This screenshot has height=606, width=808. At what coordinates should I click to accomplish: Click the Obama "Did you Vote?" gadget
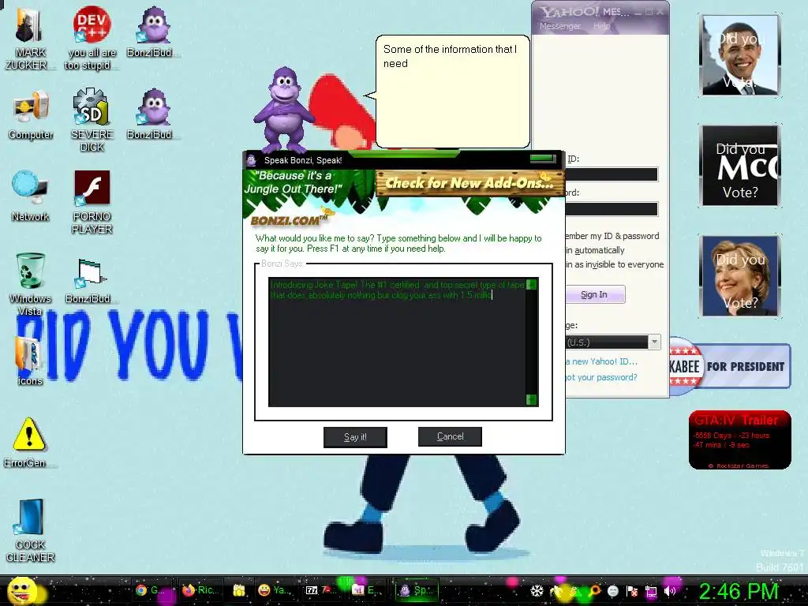click(740, 55)
